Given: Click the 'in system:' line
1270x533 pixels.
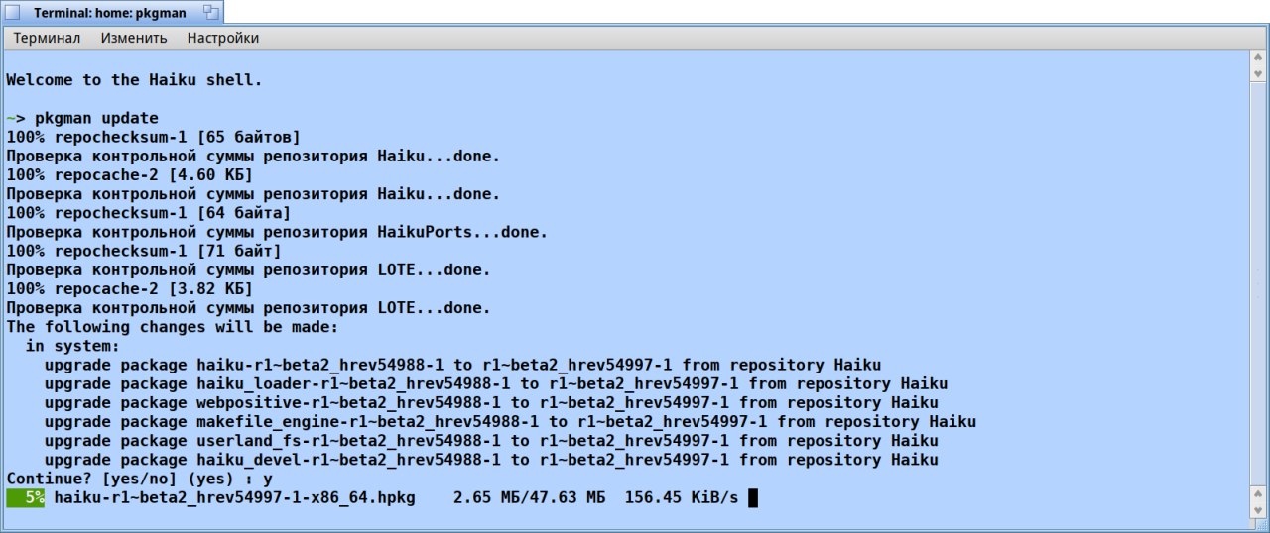Looking at the screenshot, I should coord(72,346).
